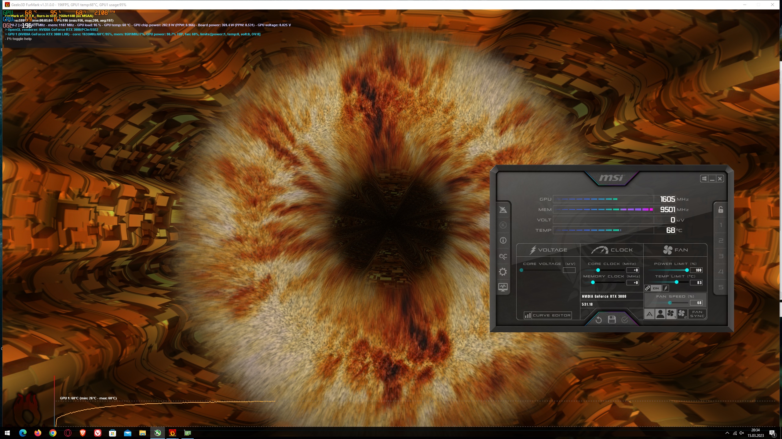Image resolution: width=782 pixels, height=439 pixels.
Task: Select profile slot 1
Action: point(721,225)
